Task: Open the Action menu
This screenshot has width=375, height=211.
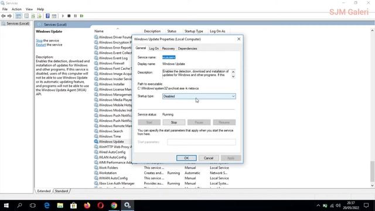Action: click(16, 9)
